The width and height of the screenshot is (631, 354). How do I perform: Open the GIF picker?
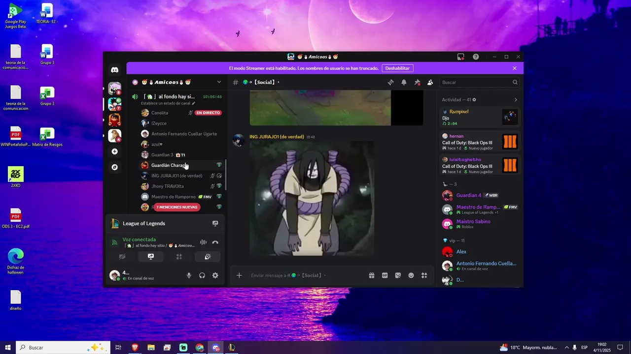point(385,275)
